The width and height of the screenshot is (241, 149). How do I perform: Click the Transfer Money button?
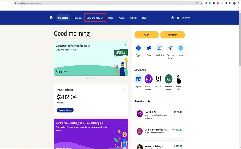click(x=65, y=110)
